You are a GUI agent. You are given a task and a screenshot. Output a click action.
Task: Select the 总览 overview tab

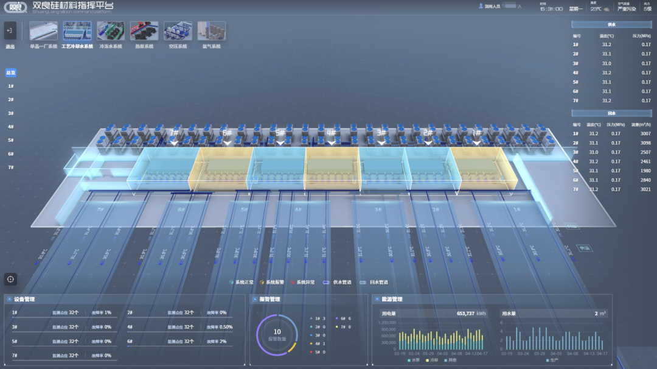point(10,72)
